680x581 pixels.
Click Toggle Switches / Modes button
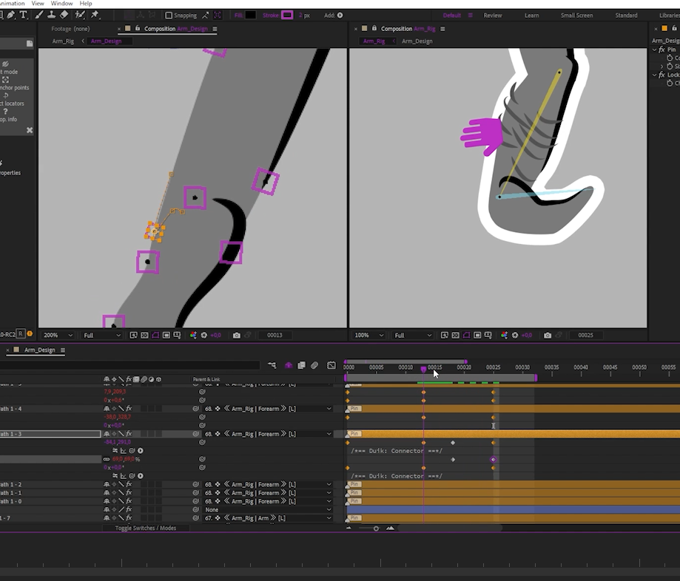(x=145, y=529)
